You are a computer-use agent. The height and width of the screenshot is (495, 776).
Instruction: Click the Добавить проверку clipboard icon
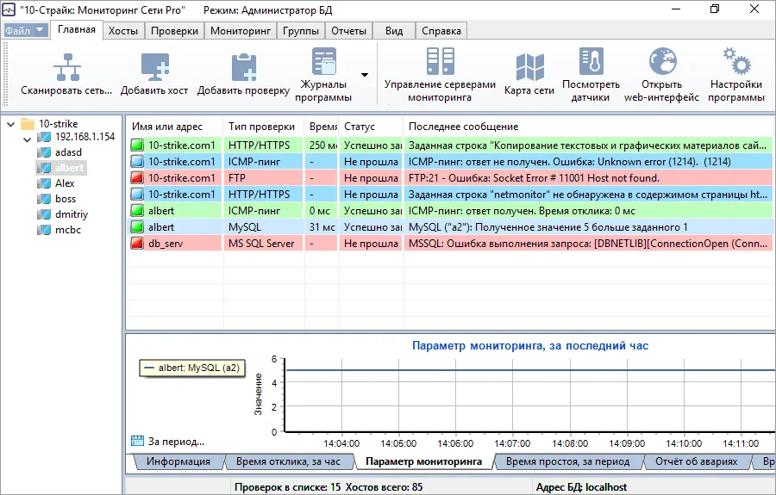(243, 67)
